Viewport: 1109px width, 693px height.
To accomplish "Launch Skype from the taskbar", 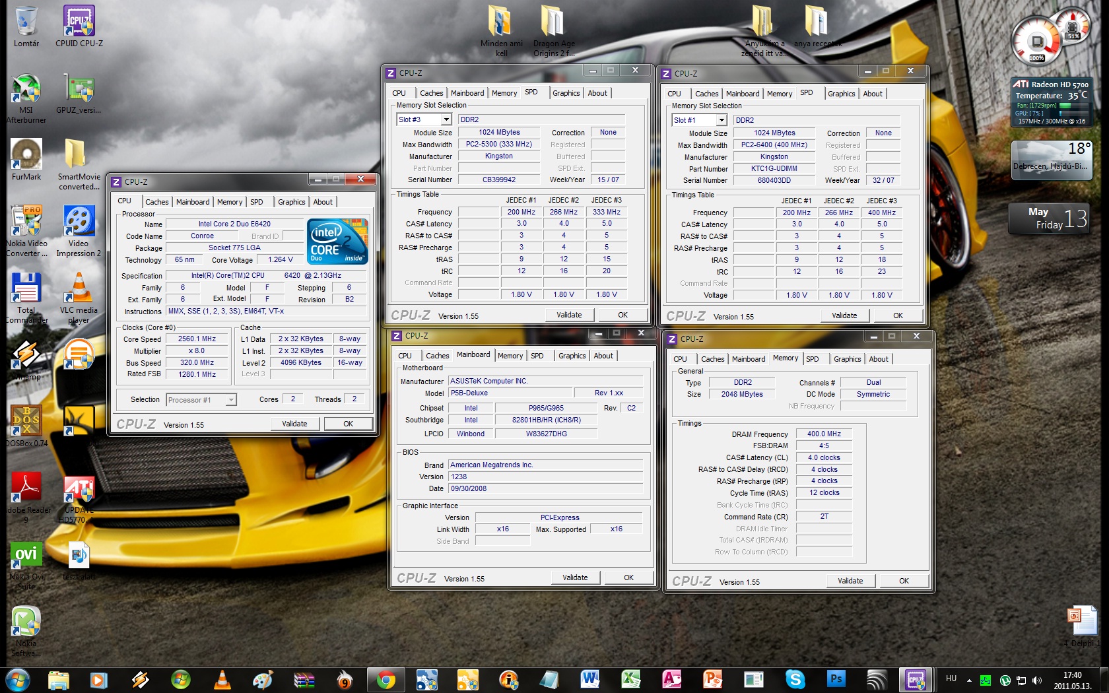I will tap(795, 679).
